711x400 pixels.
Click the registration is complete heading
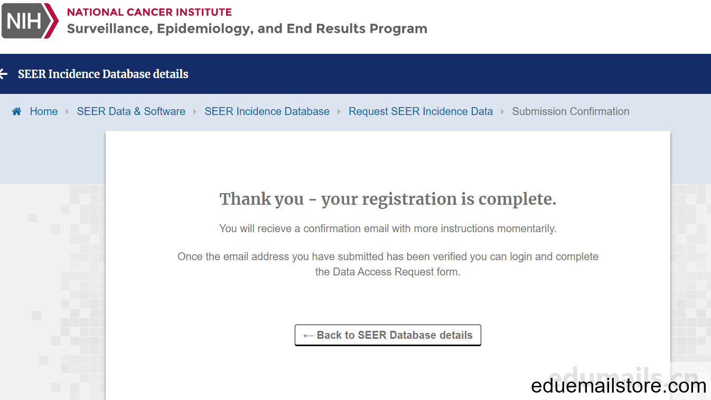coord(388,199)
